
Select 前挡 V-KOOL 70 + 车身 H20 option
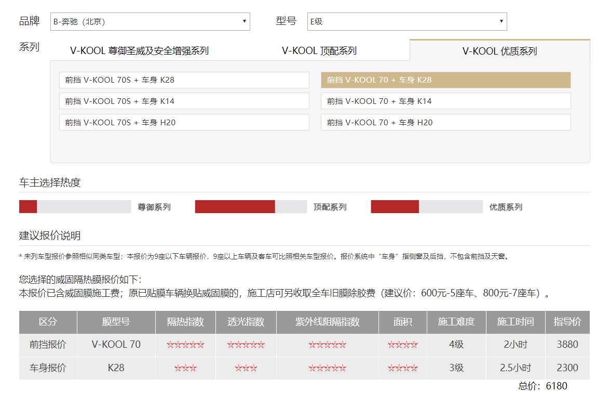(x=445, y=122)
